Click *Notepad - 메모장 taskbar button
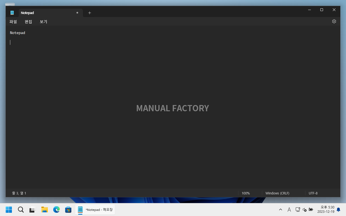 pos(95,210)
